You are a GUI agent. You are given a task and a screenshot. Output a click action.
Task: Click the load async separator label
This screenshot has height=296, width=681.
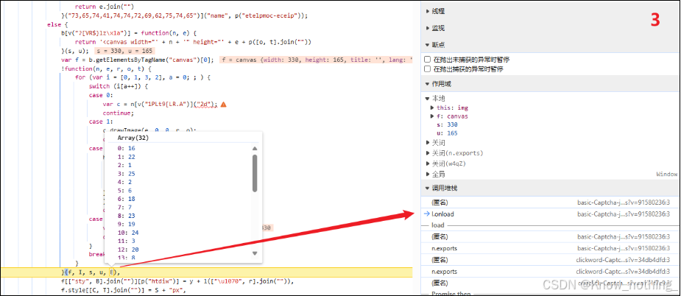(x=438, y=225)
